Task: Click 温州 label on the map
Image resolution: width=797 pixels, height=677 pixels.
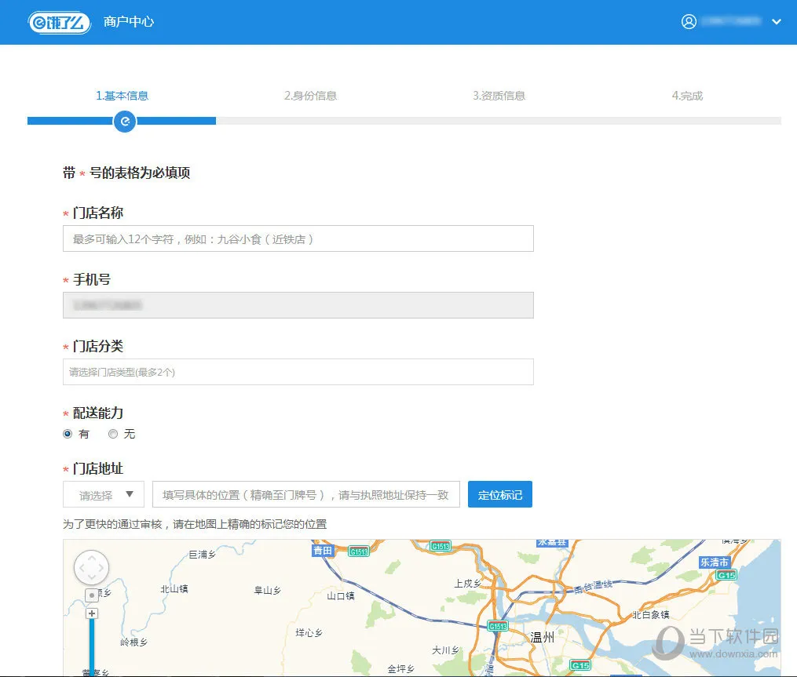Action: point(543,638)
